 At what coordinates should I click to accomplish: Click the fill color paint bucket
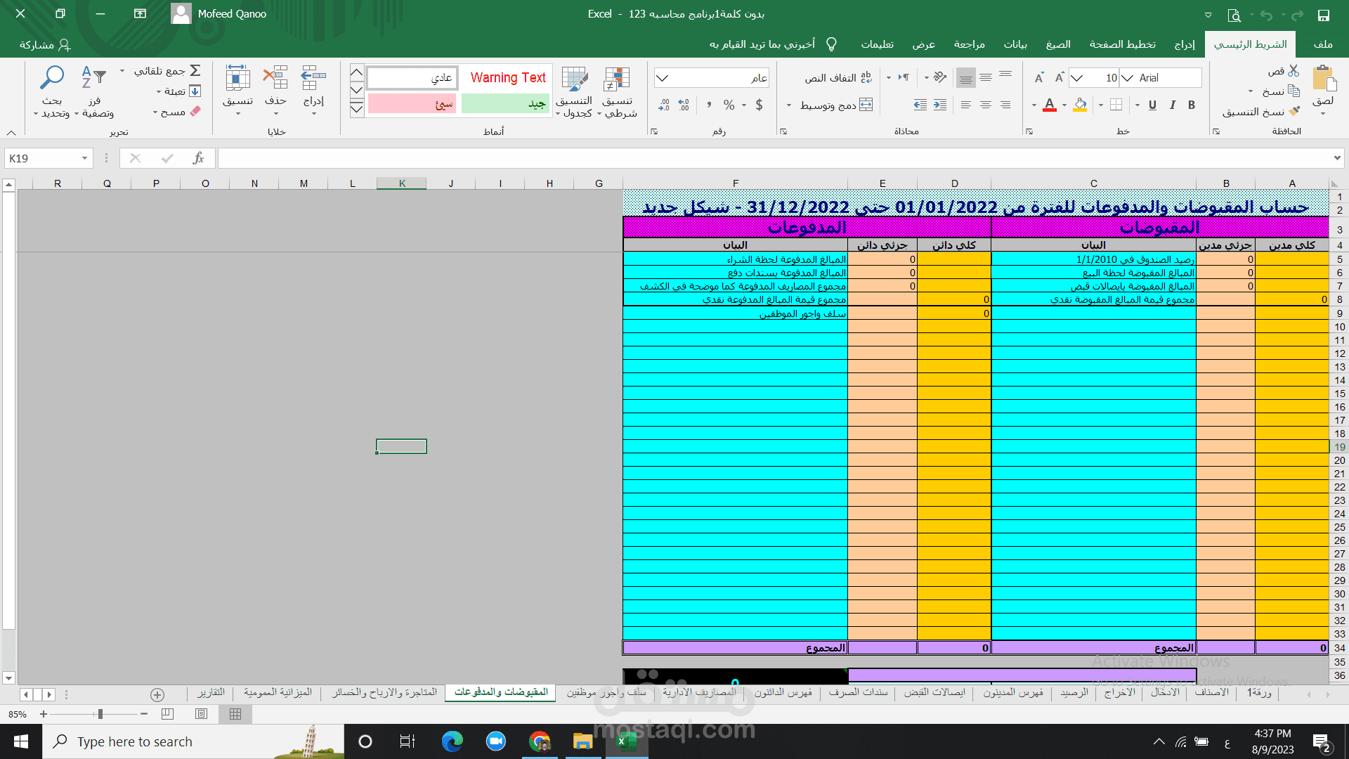click(x=1081, y=105)
